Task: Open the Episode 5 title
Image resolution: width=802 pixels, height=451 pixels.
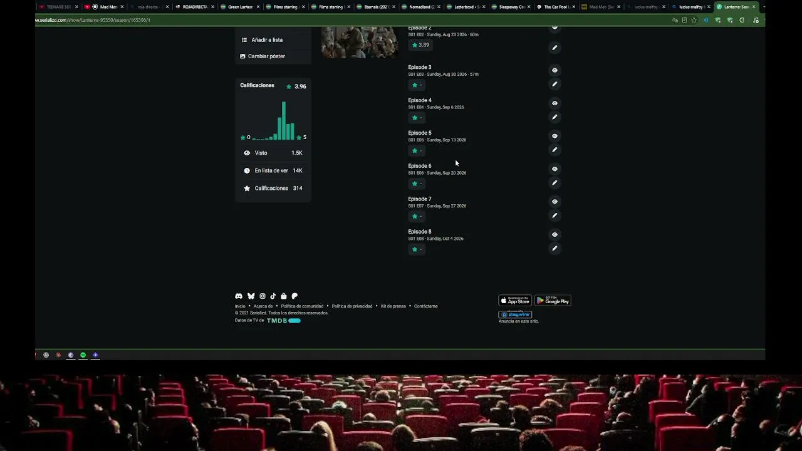Action: click(x=420, y=133)
